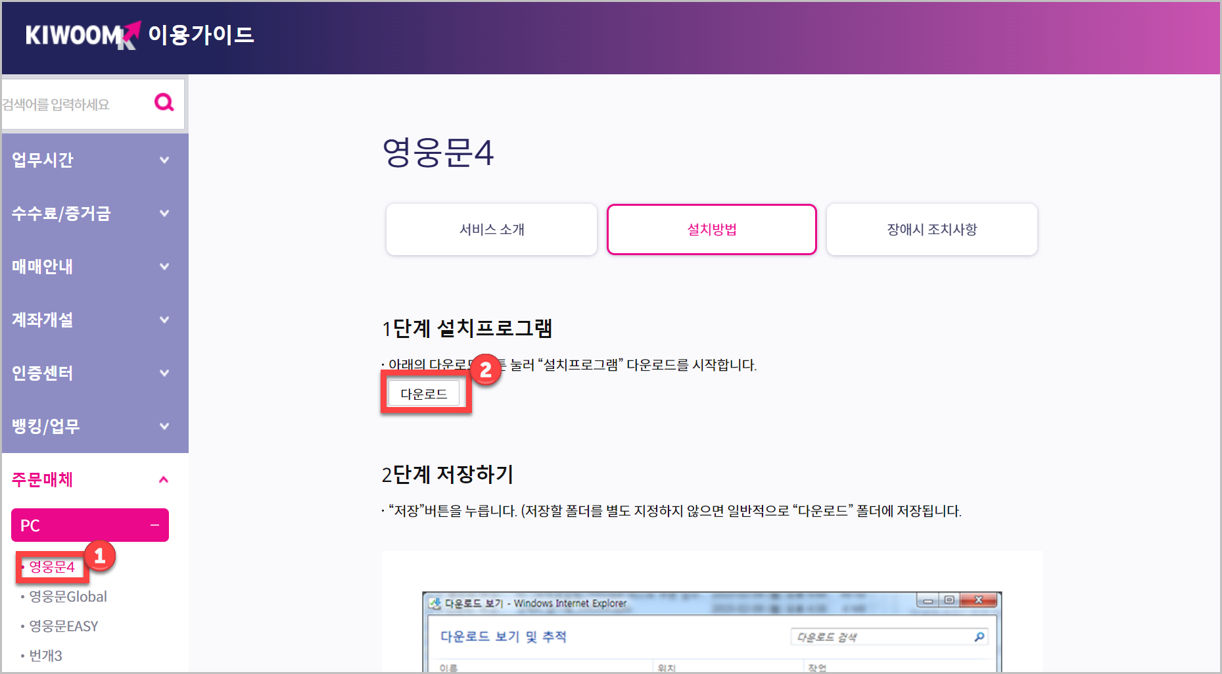Collapse the 주문매체 section chevron
This screenshot has height=674, width=1222.
[x=164, y=479]
